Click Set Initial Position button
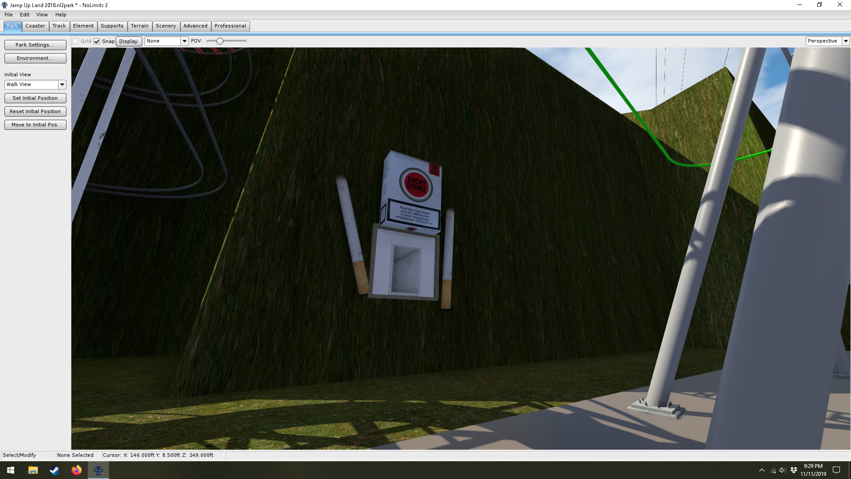 tap(35, 98)
